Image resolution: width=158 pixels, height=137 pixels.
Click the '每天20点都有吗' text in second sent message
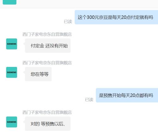point(137,95)
